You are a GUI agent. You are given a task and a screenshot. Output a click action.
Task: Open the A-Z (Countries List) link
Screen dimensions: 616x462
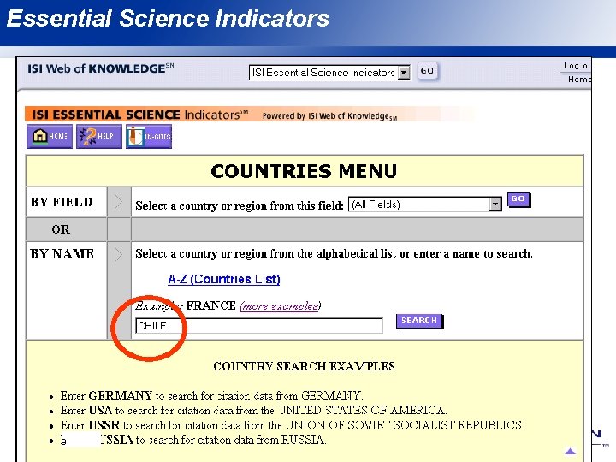224,279
